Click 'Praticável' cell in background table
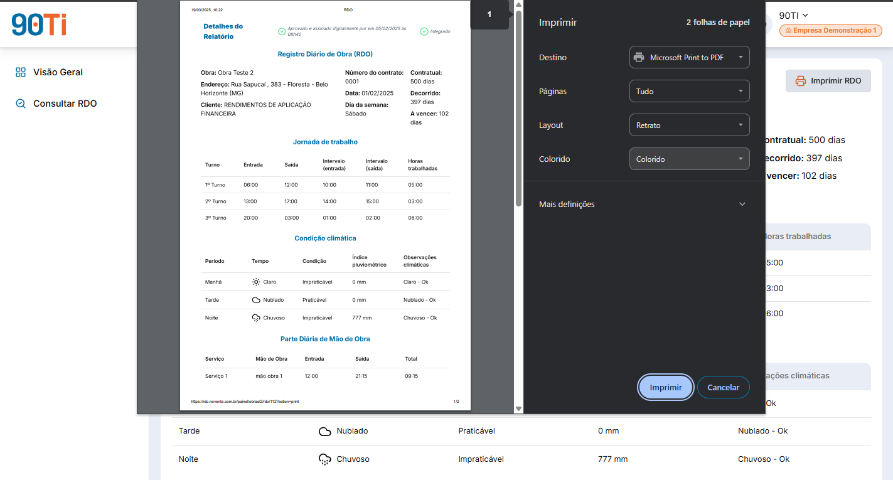This screenshot has height=480, width=893. [477, 431]
